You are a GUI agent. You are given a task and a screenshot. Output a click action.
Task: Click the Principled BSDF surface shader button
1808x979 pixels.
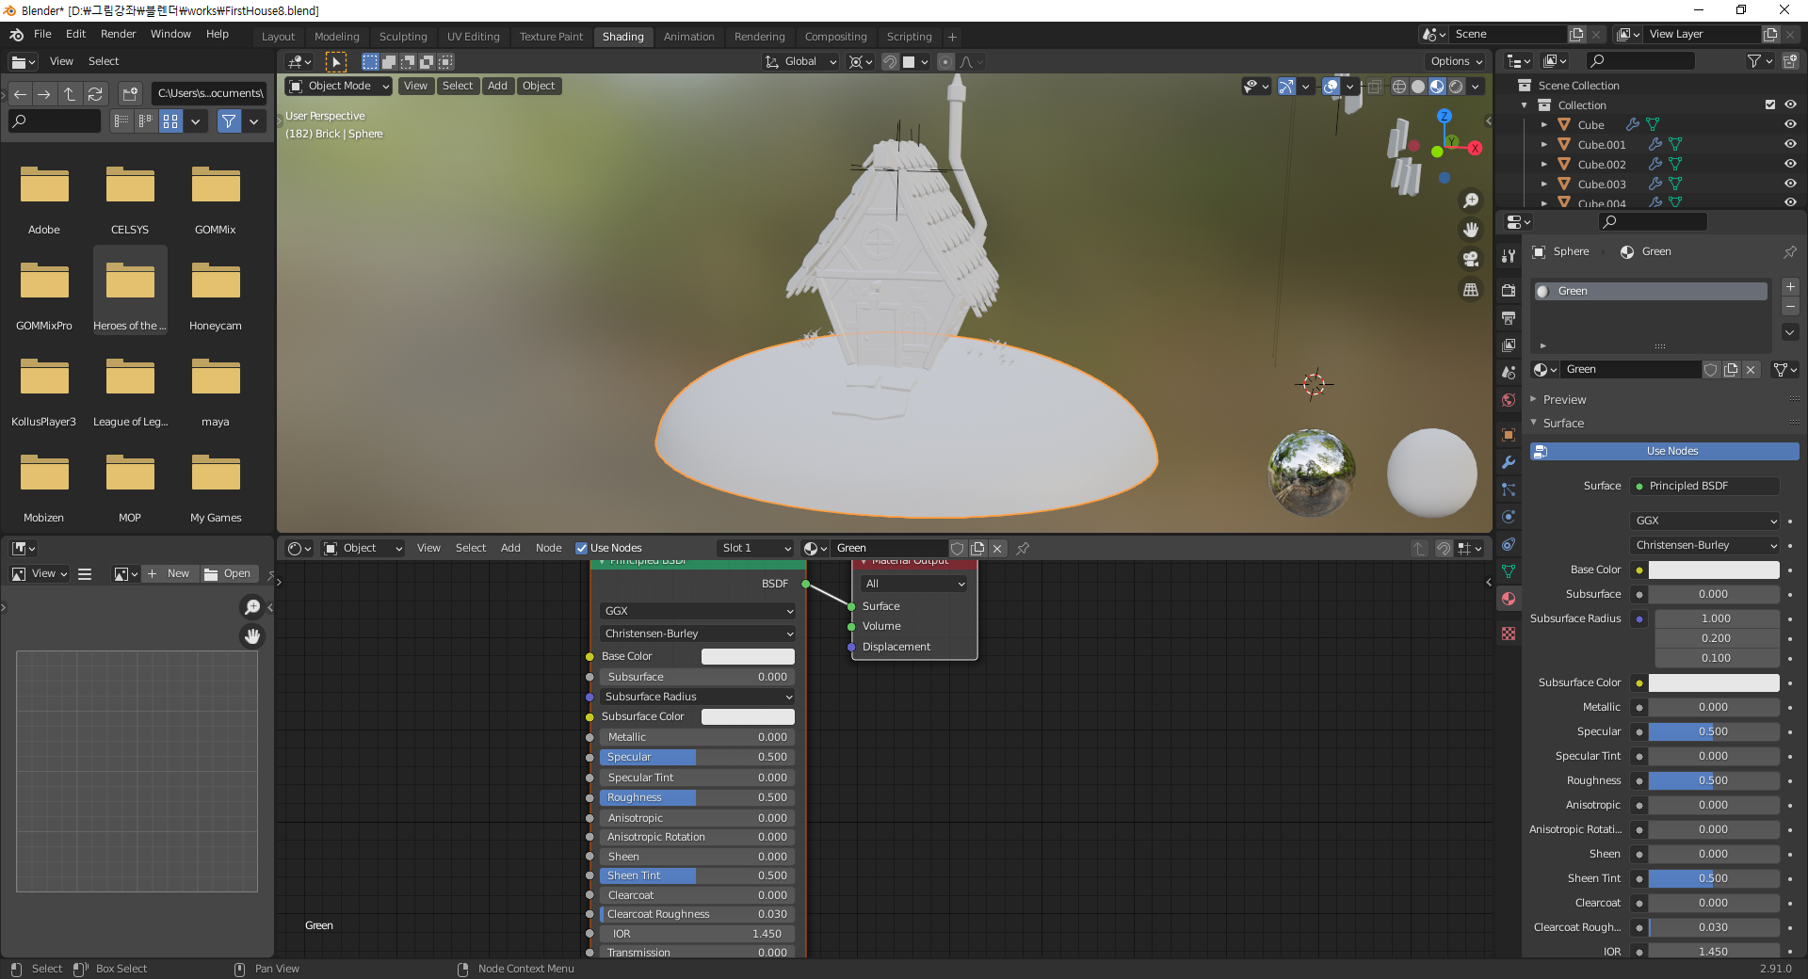tap(1705, 486)
